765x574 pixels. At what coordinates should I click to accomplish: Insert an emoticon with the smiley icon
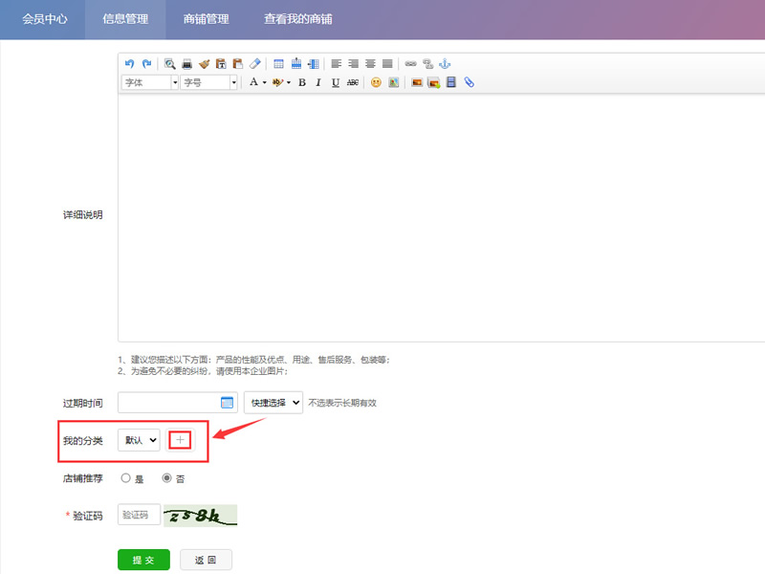tap(377, 83)
